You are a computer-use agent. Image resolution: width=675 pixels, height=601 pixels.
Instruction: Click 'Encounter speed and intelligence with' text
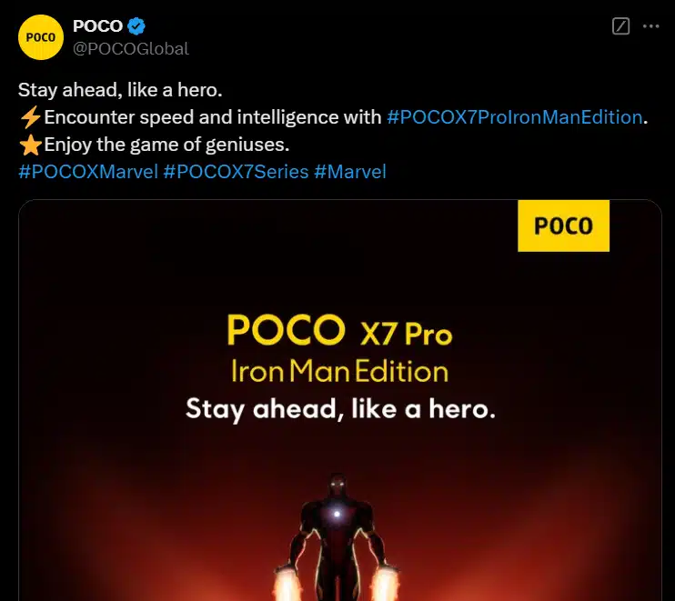(x=213, y=117)
